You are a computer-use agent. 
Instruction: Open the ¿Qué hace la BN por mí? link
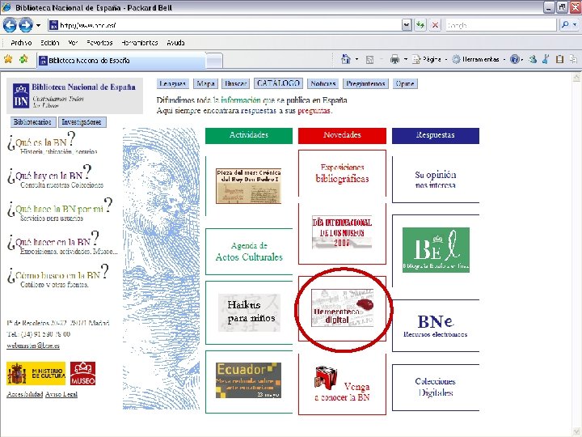(x=59, y=210)
